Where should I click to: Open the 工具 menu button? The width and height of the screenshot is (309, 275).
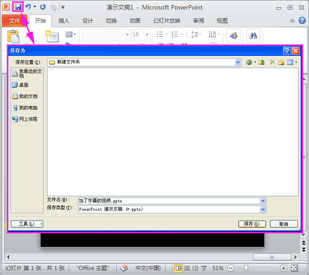[x=27, y=224]
